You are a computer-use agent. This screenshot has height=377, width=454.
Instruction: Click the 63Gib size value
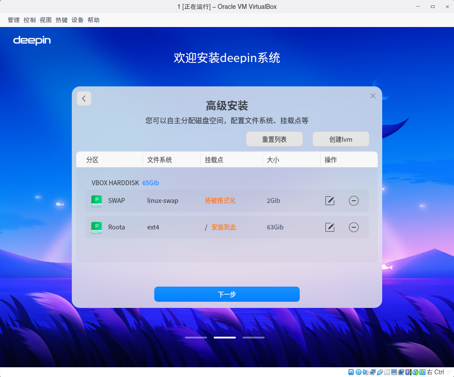[275, 227]
